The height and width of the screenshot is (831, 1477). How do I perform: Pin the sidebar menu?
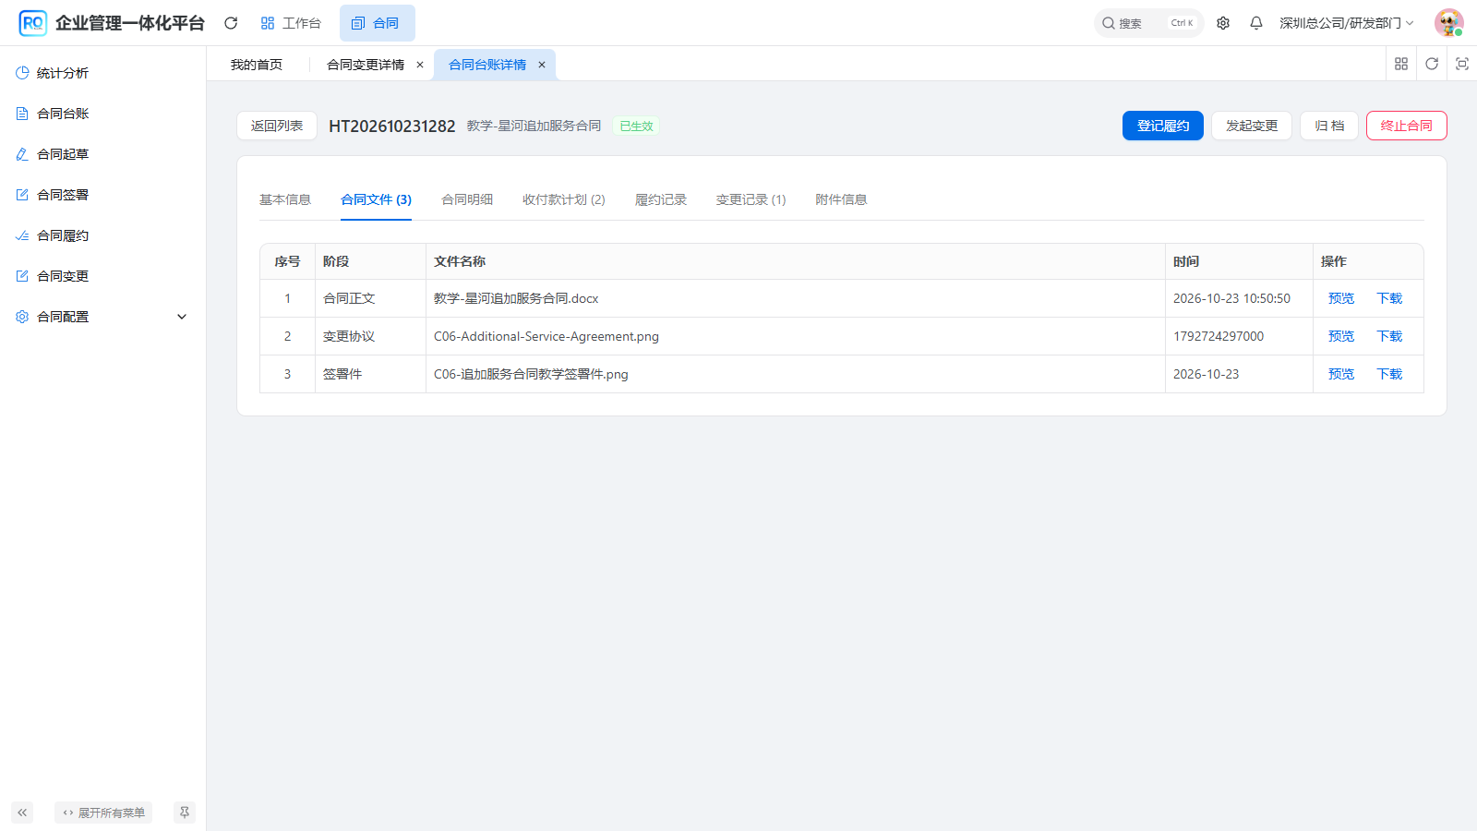click(x=185, y=813)
